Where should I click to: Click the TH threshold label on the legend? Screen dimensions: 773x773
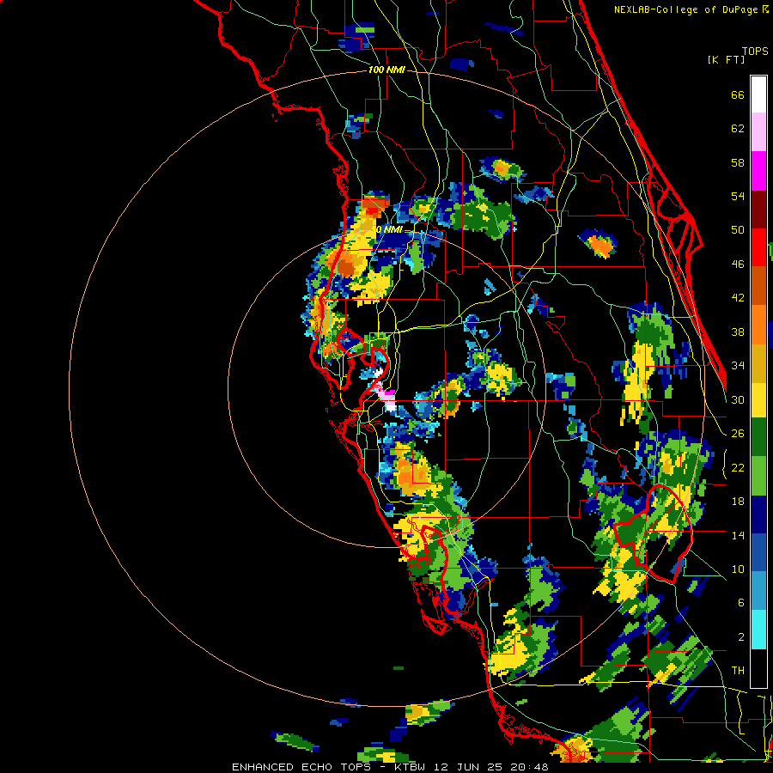738,671
